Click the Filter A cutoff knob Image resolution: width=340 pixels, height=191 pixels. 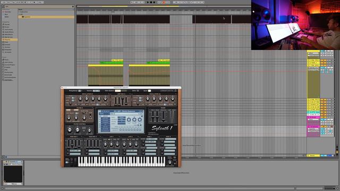click(69, 118)
